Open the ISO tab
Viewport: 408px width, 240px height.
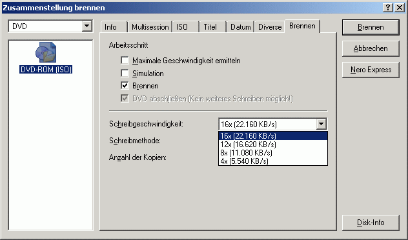pyautogui.click(x=185, y=27)
